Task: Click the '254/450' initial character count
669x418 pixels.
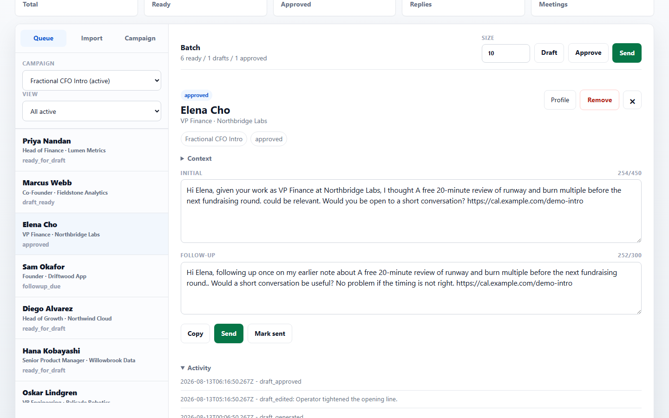Action: (x=630, y=173)
